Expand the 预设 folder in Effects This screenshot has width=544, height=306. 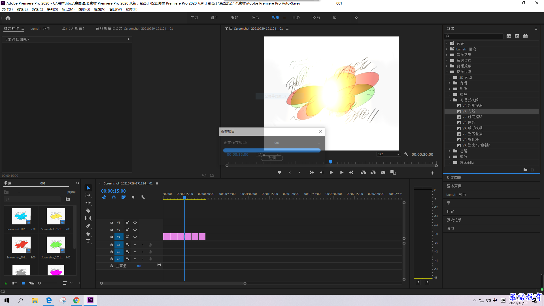[447, 43]
